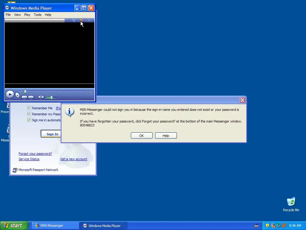306x230 pixels.
Task: Click the seek bar handle in Media Player
Action: [25, 91]
